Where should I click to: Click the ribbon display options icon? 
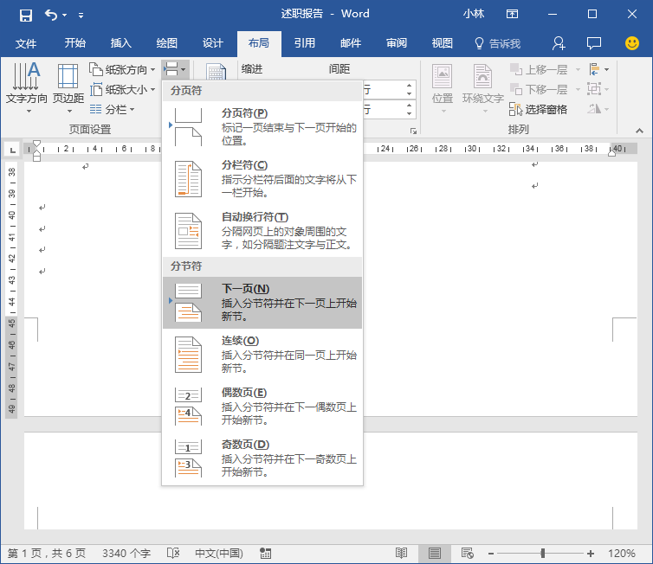pyautogui.click(x=512, y=14)
